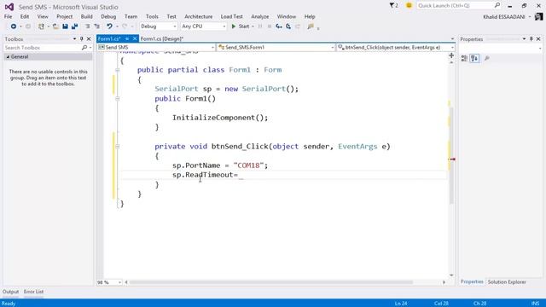Pin the Form1.cs tab

point(127,38)
